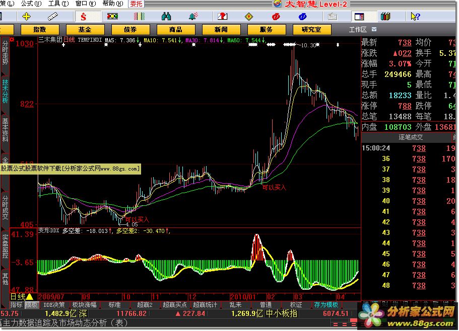Open the help pointer question icon
The image size is (459, 331).
pos(415,17)
